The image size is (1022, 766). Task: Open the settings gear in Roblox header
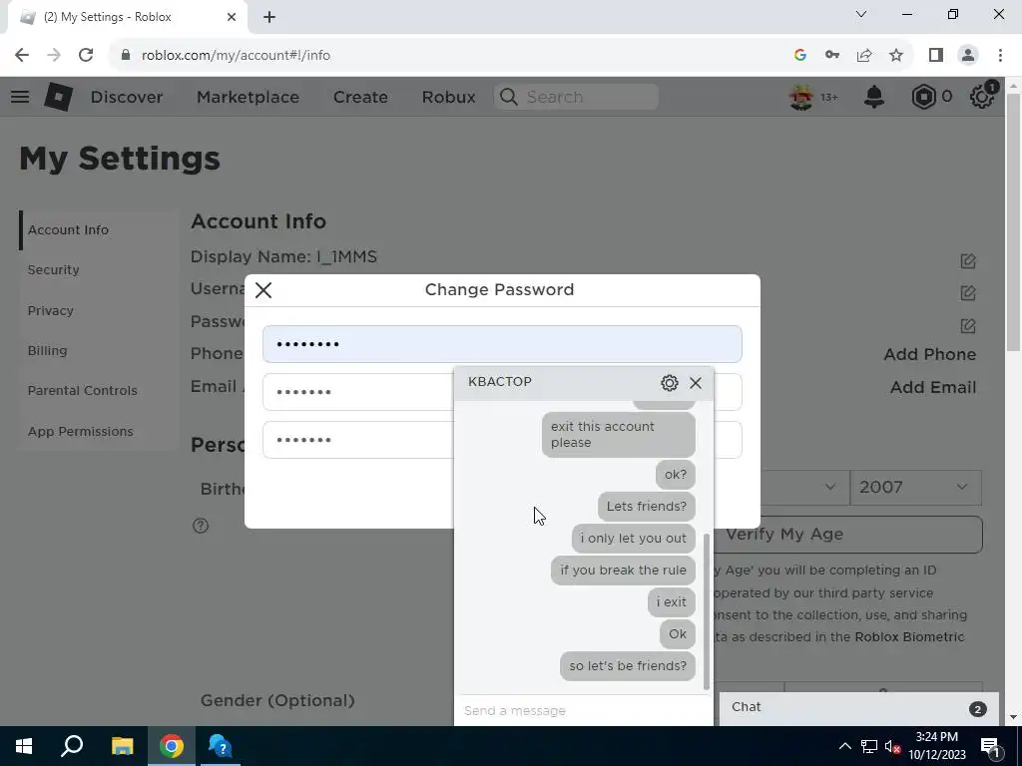(982, 97)
